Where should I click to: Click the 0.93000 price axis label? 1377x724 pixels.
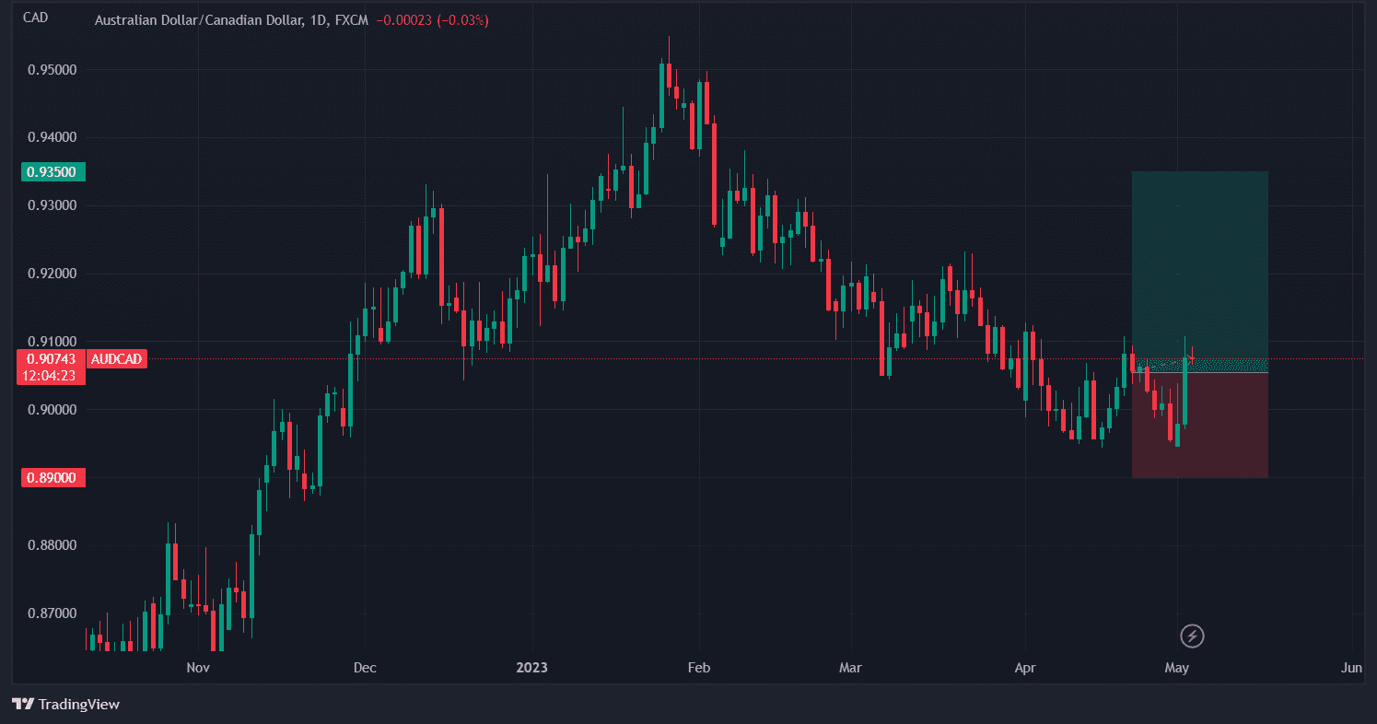point(52,205)
